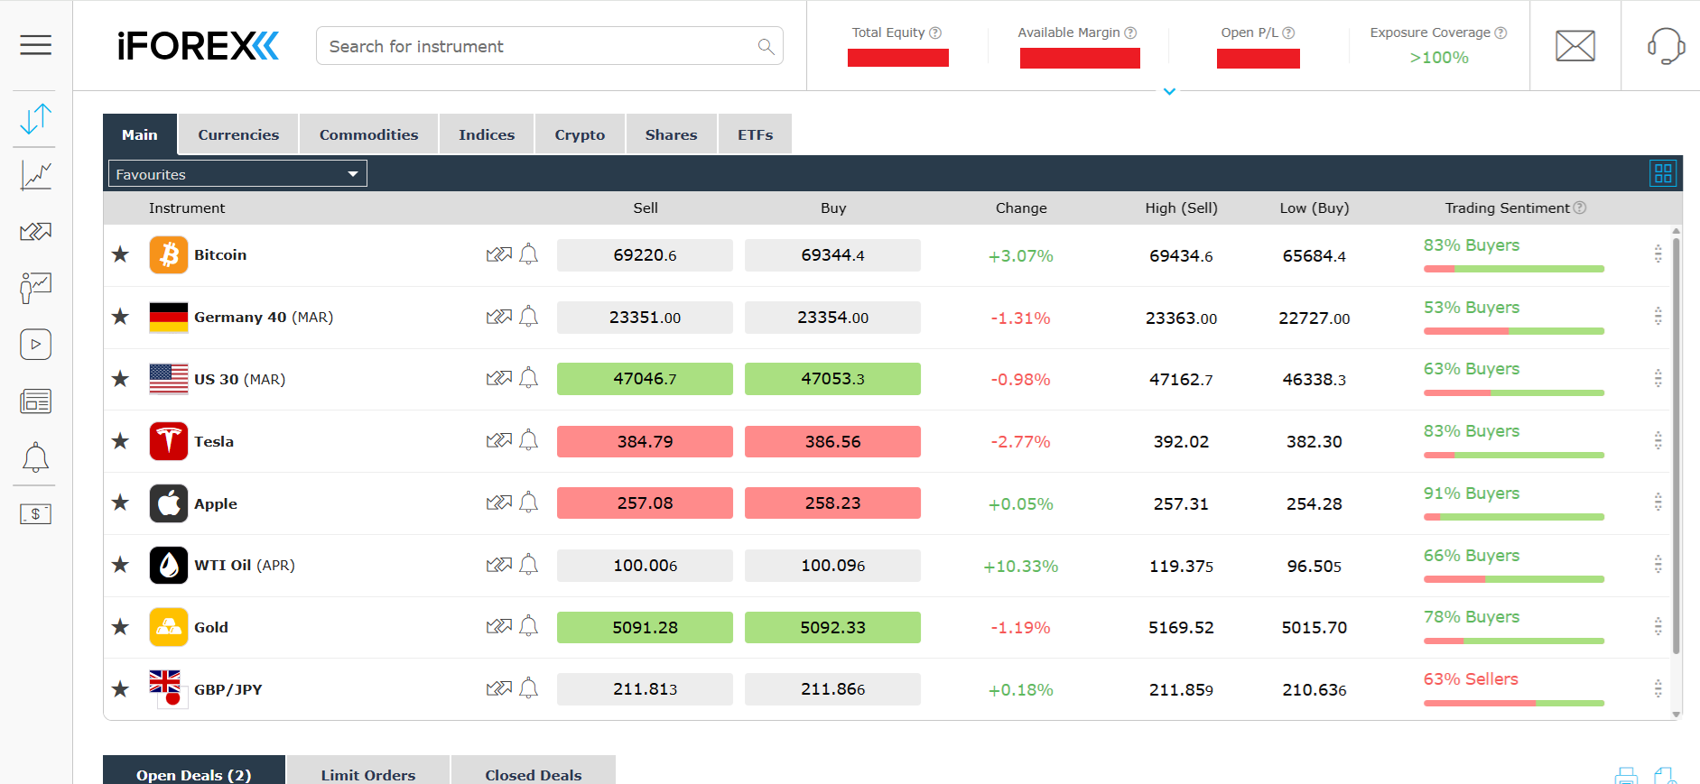Open the trade arrows sidebar icon
The height and width of the screenshot is (784, 1700).
coord(35,118)
